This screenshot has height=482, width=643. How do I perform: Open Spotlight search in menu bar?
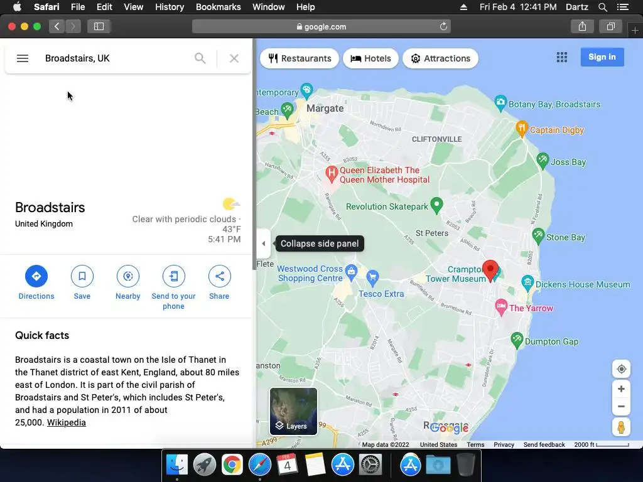click(602, 7)
